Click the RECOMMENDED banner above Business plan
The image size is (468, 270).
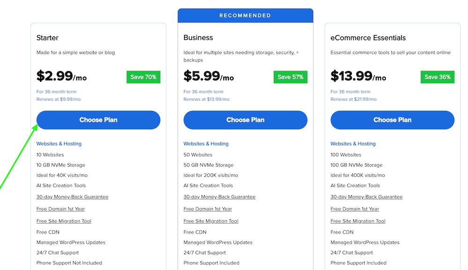(245, 15)
